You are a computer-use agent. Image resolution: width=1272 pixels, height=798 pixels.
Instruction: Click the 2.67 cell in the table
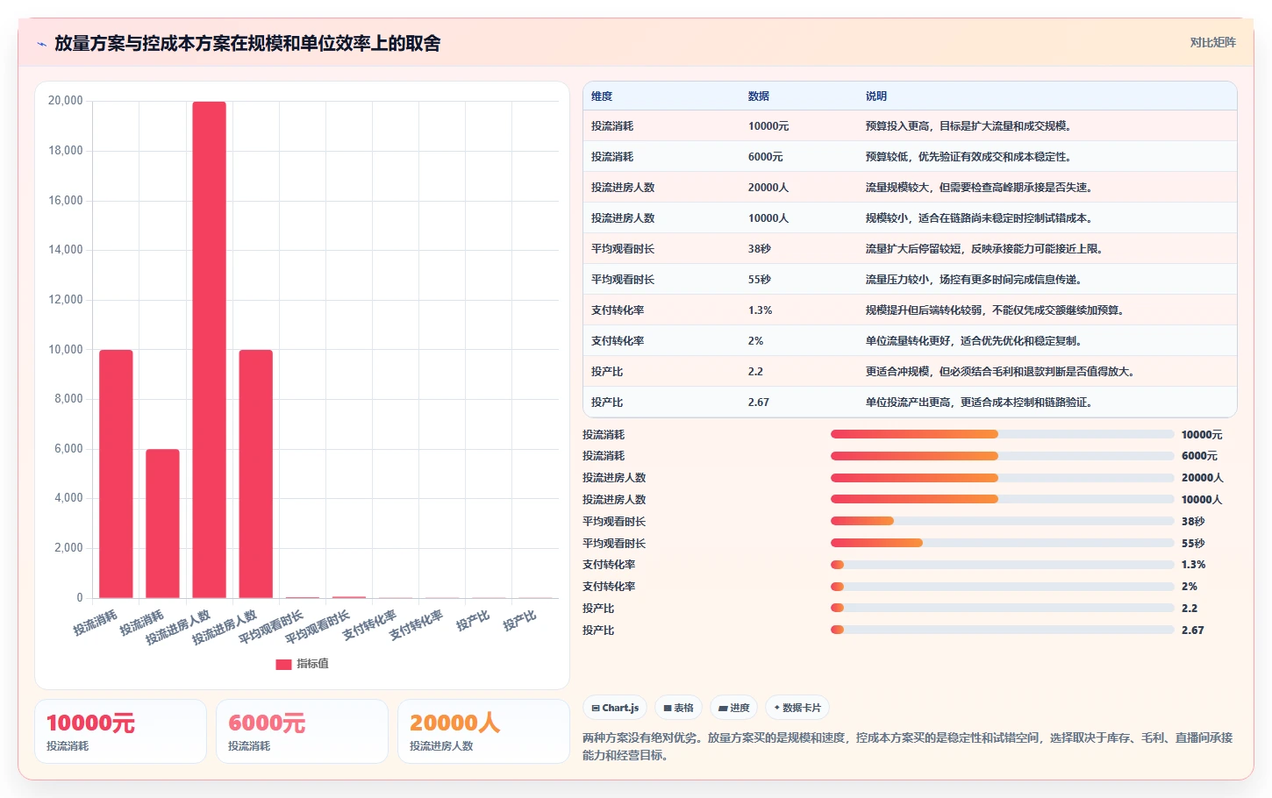(x=759, y=403)
